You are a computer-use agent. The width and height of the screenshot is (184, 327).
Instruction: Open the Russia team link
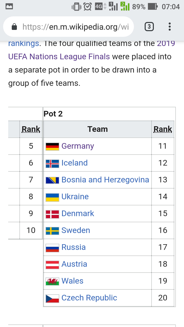coord(74,247)
